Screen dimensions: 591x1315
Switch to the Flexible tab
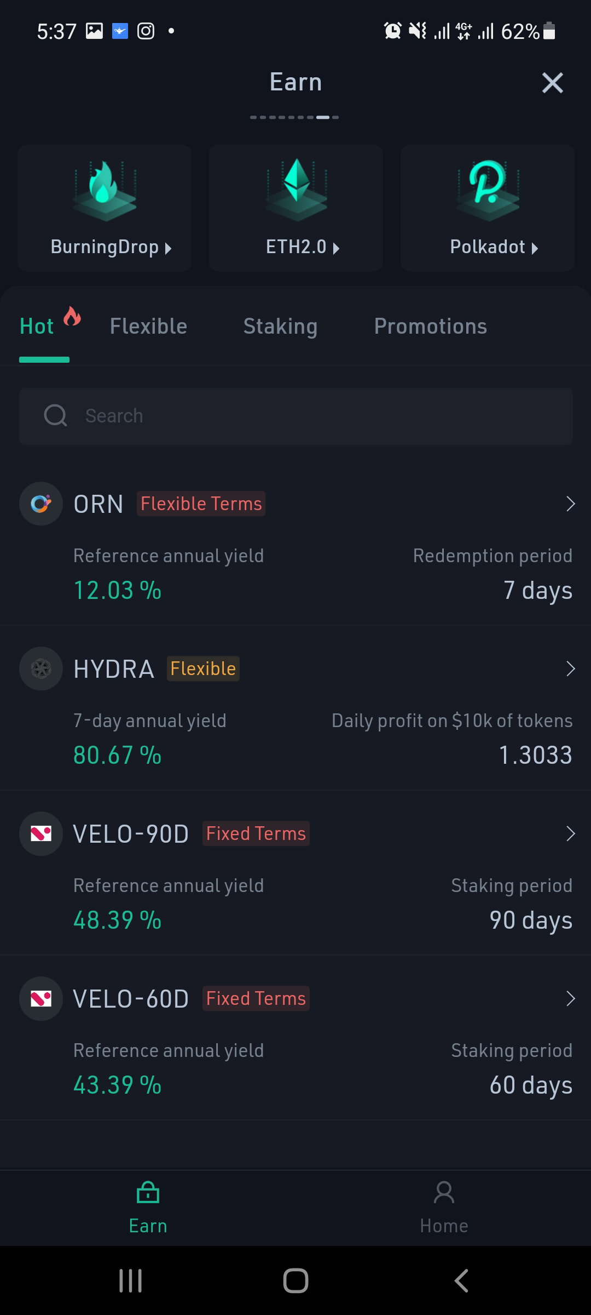148,327
